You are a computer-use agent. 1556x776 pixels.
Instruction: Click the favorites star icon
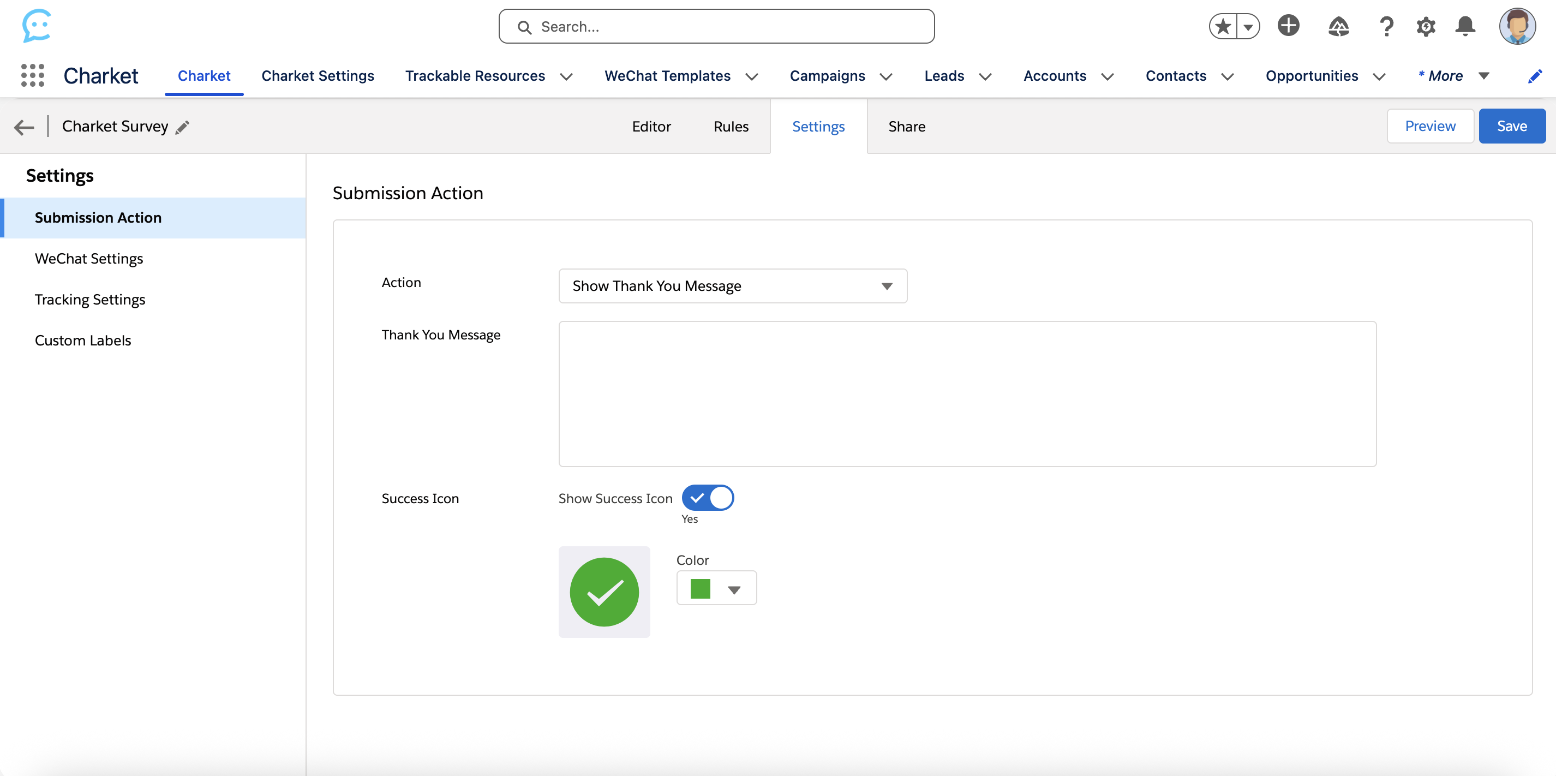pos(1223,26)
